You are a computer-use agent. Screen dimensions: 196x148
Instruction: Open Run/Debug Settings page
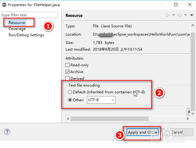point(26,35)
